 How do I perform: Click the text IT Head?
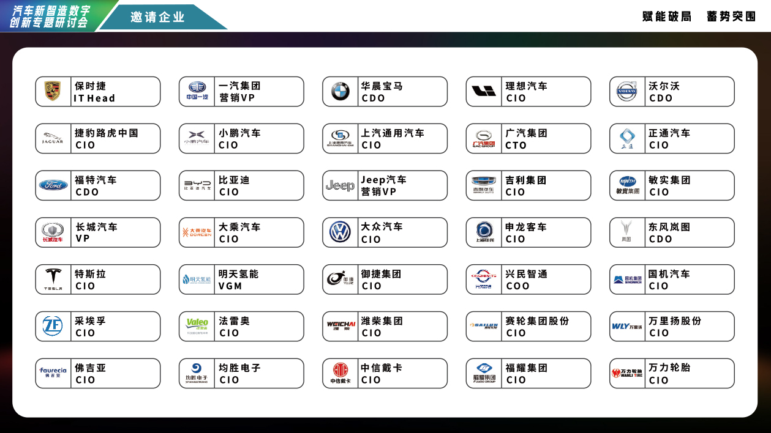click(x=94, y=98)
